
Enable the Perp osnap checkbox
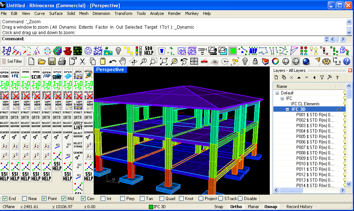pos(123,199)
